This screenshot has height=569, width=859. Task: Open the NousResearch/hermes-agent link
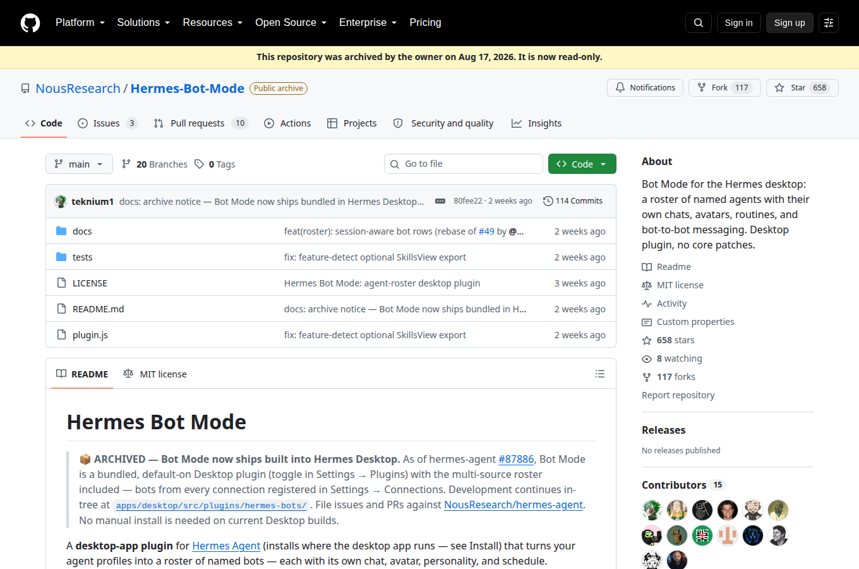click(x=514, y=505)
